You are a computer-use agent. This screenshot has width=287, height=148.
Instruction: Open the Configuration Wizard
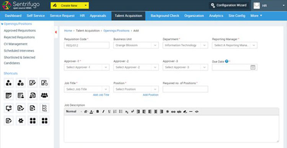(229, 5)
